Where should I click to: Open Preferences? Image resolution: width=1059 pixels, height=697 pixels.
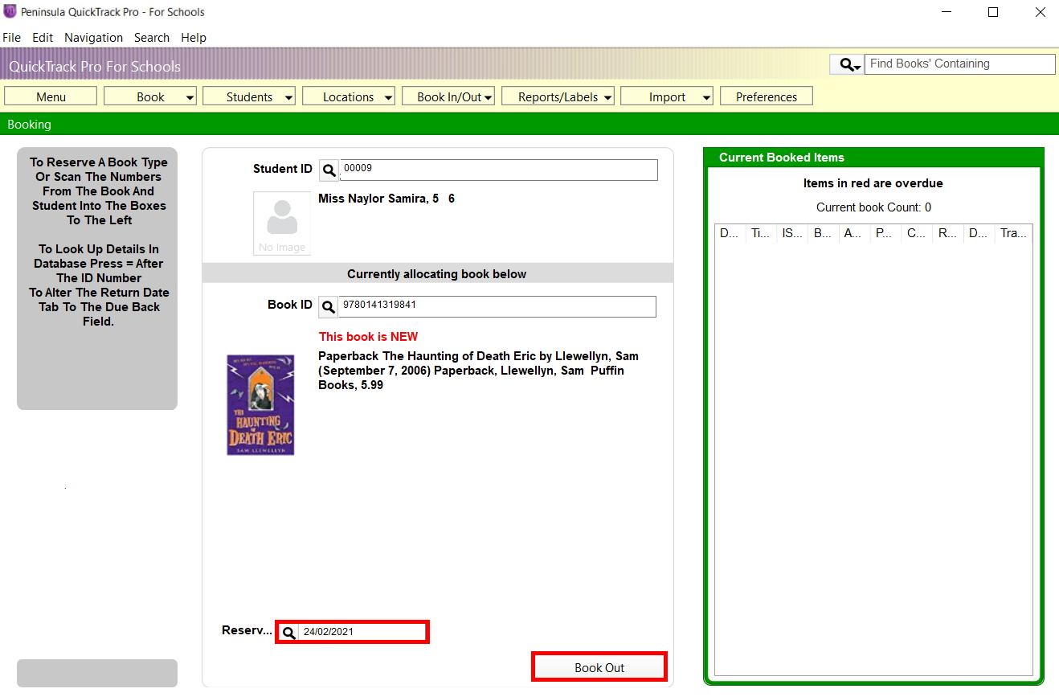coord(767,96)
